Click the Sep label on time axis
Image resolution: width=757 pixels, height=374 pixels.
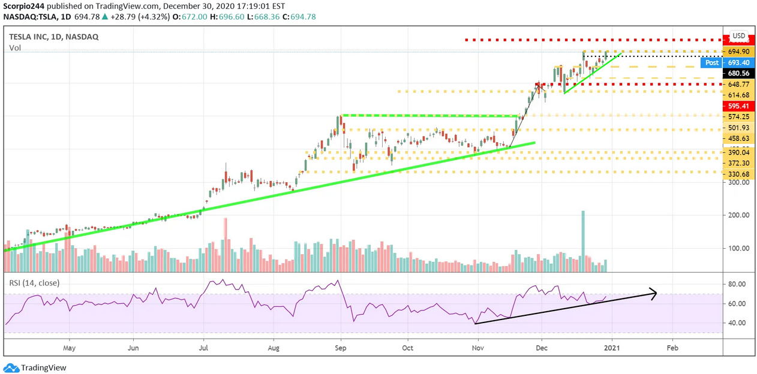341,347
